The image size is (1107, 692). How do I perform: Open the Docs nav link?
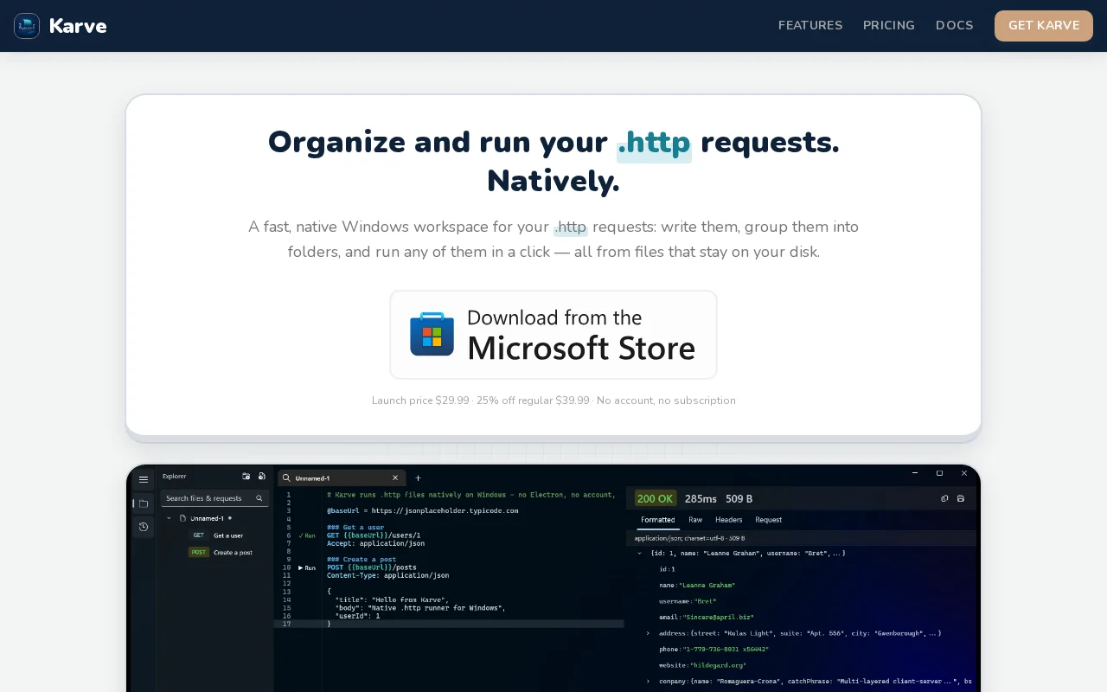coord(955,26)
